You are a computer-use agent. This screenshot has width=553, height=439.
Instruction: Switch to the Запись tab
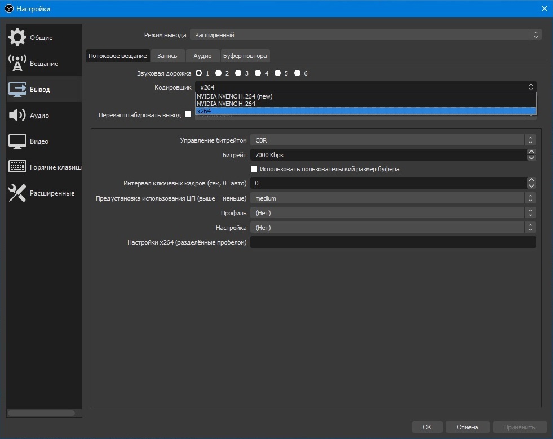[167, 56]
